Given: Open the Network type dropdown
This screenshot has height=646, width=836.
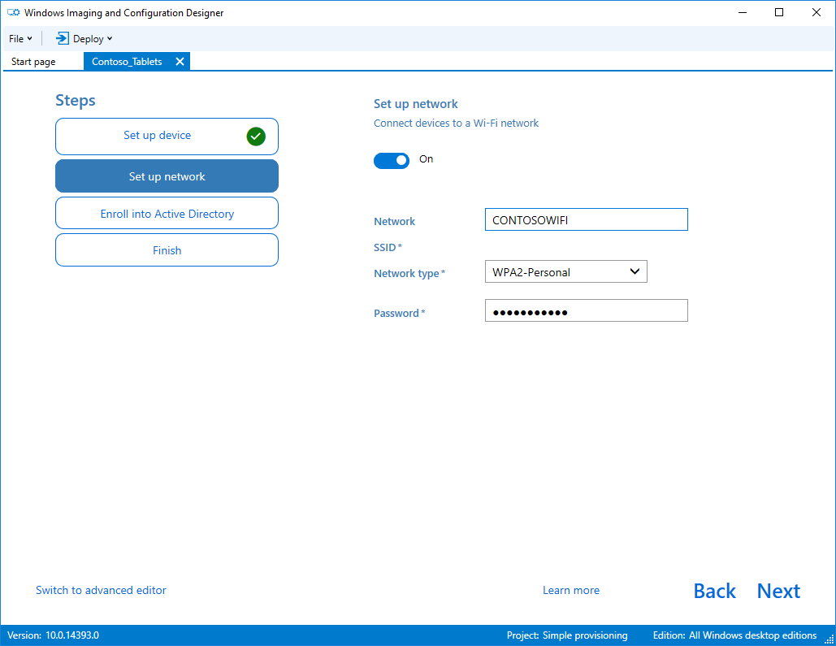Looking at the screenshot, I should (565, 271).
